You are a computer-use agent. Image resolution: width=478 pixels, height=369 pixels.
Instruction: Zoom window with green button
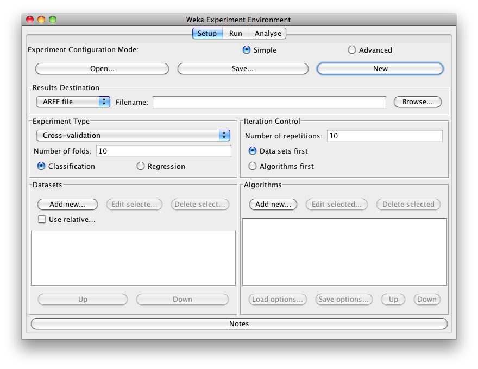tap(53, 20)
